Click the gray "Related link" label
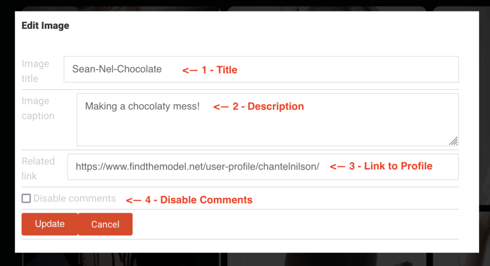Screen dimensions: 490x266 point(38,168)
